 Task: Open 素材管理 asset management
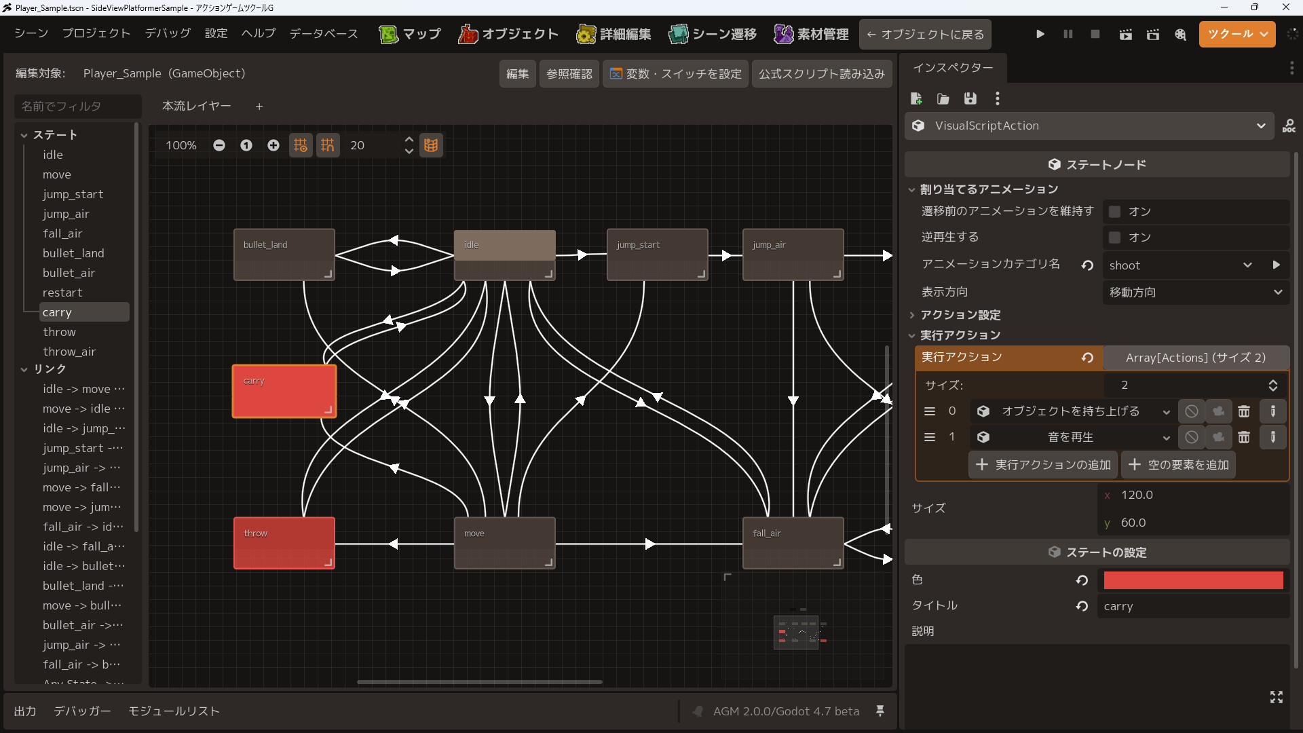click(x=812, y=34)
